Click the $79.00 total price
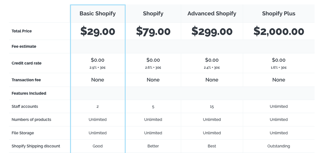The height and width of the screenshot is (153, 323). [153, 31]
